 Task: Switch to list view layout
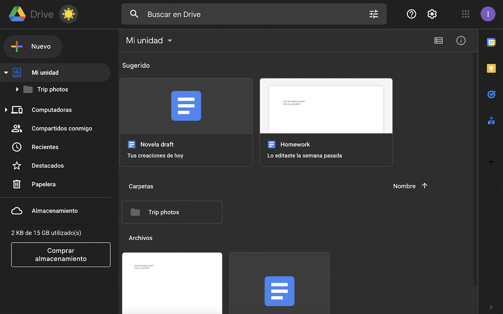439,40
